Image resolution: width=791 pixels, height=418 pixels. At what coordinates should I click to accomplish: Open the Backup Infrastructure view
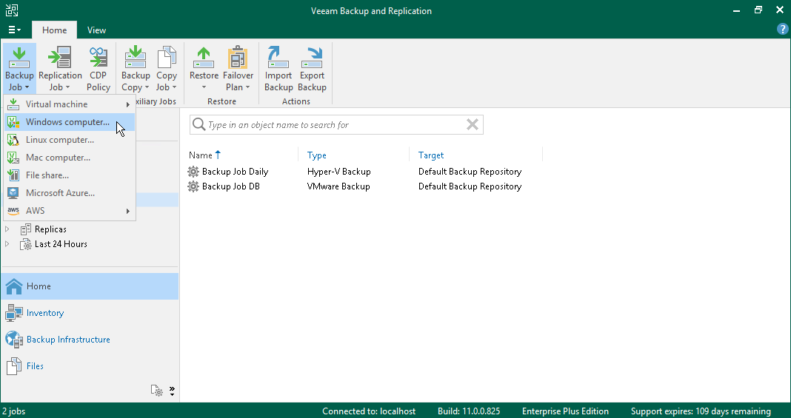pyautogui.click(x=90, y=340)
